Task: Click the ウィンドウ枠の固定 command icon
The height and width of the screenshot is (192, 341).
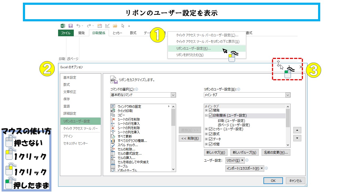Action: (113, 106)
